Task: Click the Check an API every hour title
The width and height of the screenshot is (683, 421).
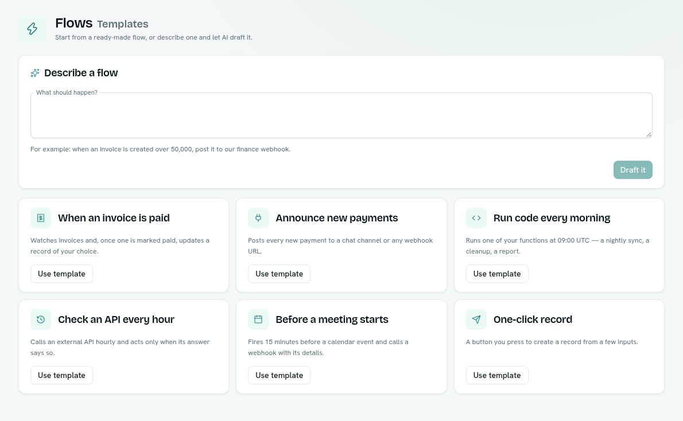Action: coord(117,319)
